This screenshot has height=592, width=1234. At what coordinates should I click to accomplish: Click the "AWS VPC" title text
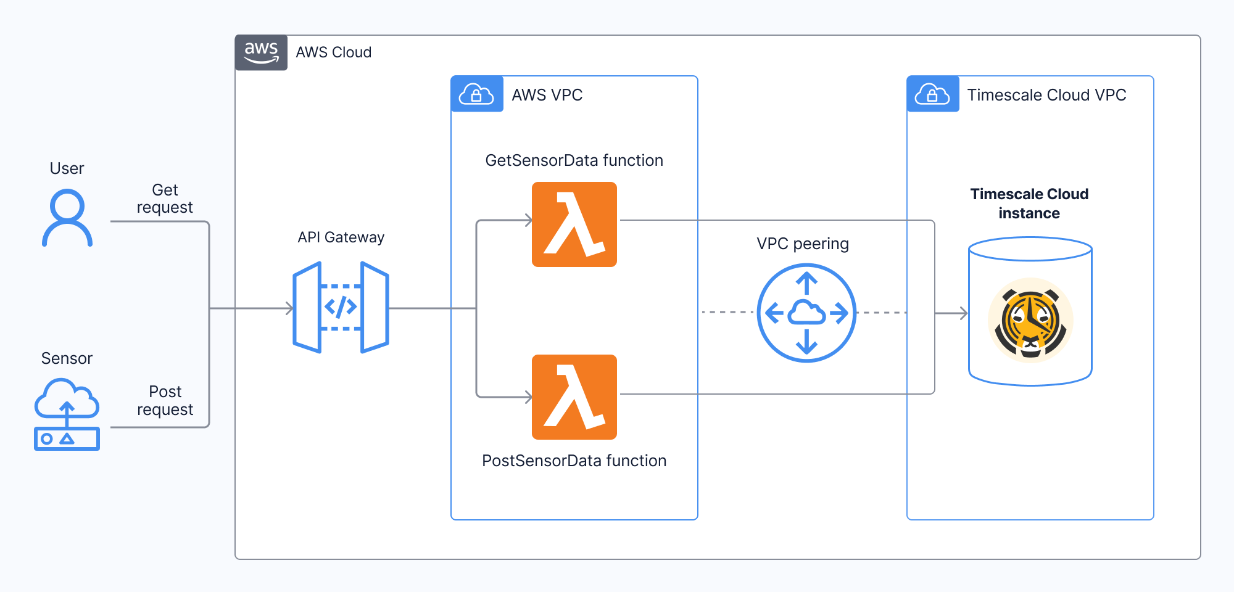click(547, 95)
